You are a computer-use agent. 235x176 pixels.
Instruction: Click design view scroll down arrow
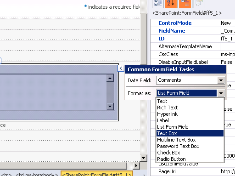pyautogui.click(x=144, y=158)
